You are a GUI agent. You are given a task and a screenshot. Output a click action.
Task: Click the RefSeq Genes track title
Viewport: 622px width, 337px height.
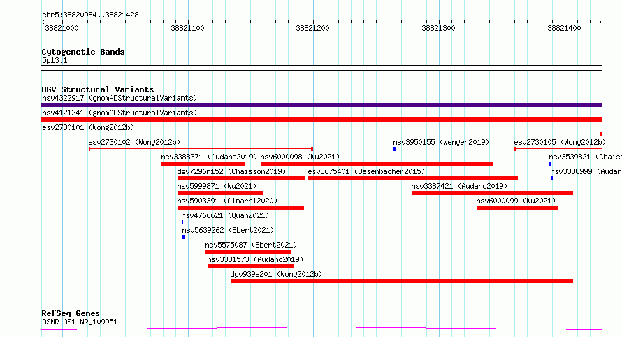point(71,313)
